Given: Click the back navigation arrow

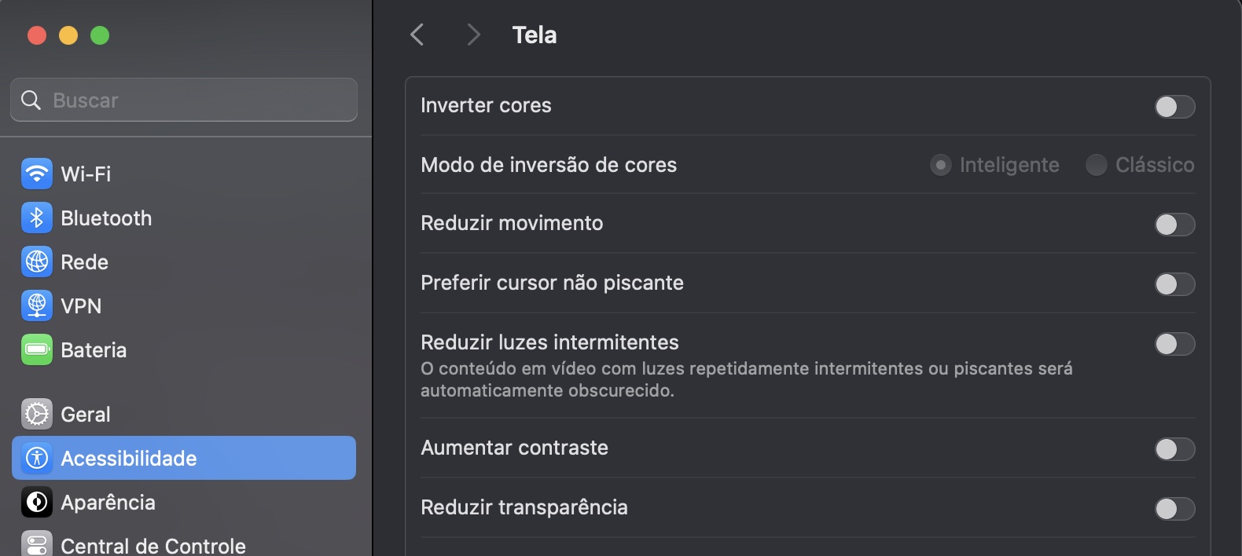Looking at the screenshot, I should 417,35.
